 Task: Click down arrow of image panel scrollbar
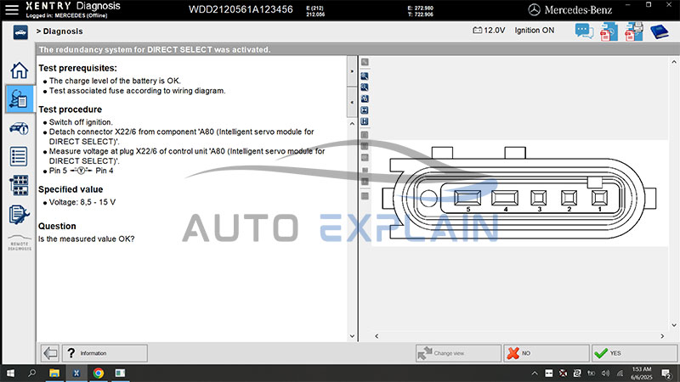[x=674, y=325]
